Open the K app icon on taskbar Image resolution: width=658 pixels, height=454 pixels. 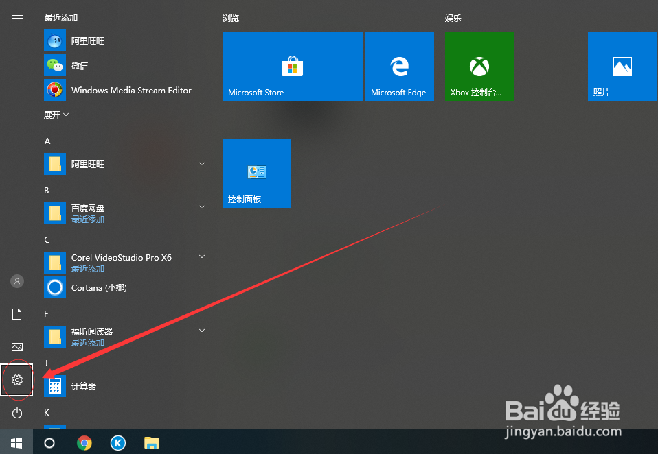point(118,443)
